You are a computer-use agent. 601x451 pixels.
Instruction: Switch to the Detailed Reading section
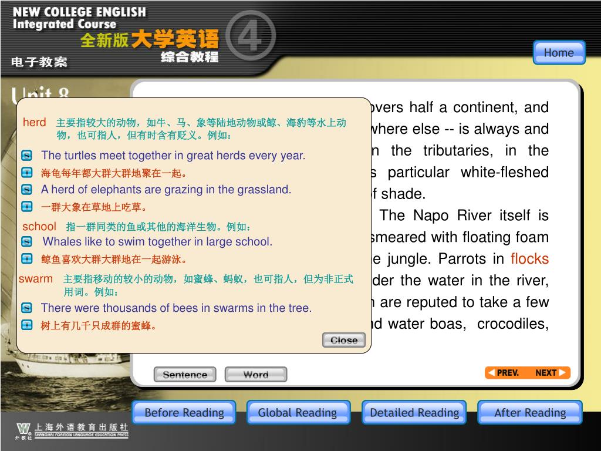[414, 413]
